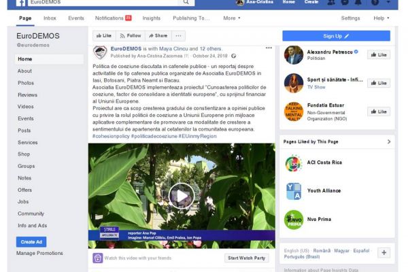408x272 pixels.
Task: Open the Friend Requests icon in top bar
Action: tap(331, 2)
